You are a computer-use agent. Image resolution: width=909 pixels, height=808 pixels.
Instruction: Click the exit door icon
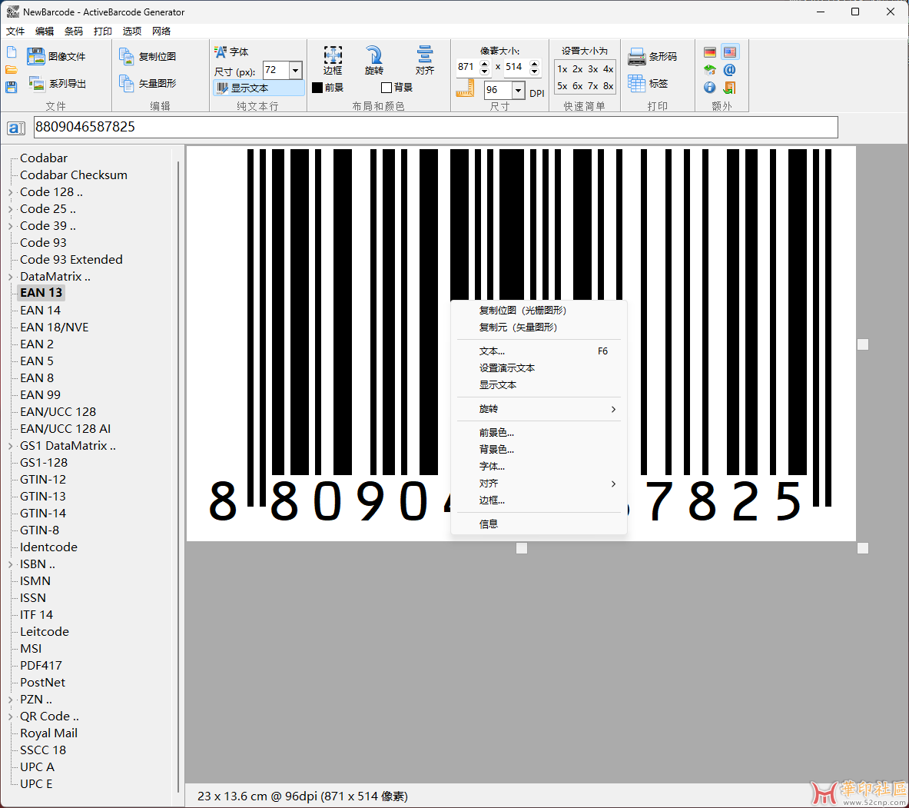pyautogui.click(x=730, y=87)
